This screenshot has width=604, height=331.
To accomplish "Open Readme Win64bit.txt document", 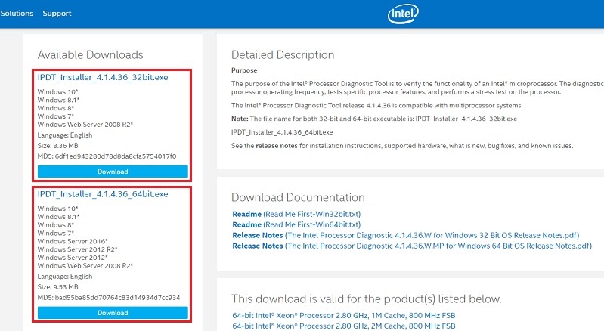I will (x=296, y=224).
